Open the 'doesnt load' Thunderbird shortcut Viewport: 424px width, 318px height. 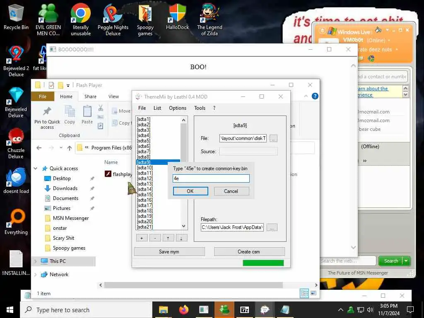click(x=16, y=181)
